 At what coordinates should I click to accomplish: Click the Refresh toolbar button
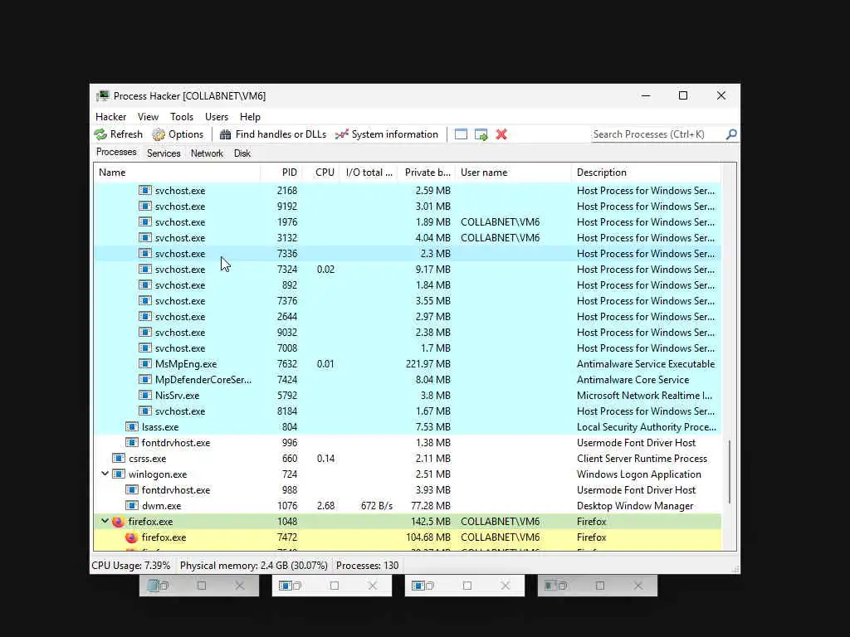click(x=119, y=134)
